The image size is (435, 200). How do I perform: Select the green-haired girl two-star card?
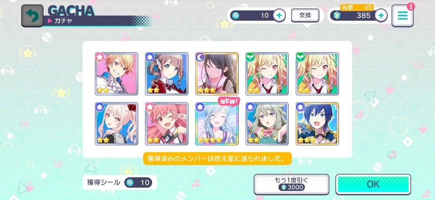click(267, 124)
